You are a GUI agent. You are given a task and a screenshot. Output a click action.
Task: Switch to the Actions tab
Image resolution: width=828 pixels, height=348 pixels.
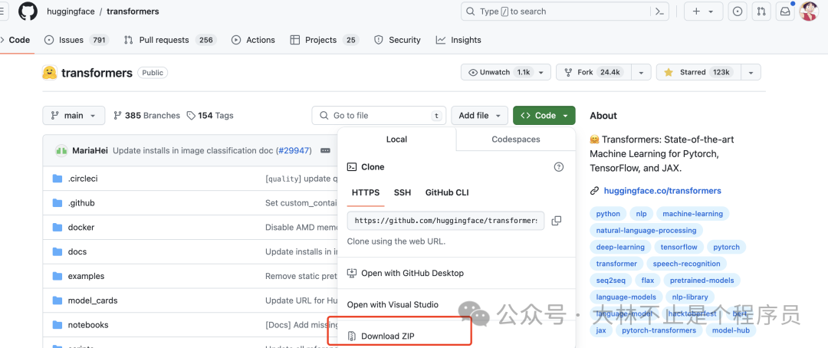coord(254,40)
